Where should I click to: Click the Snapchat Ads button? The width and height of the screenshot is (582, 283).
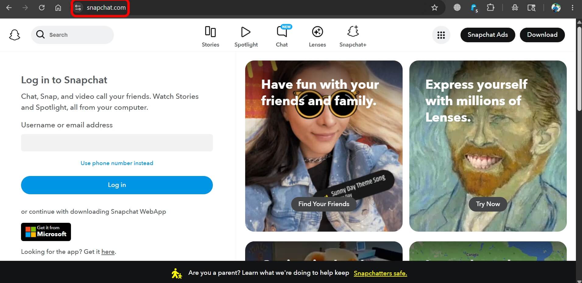pyautogui.click(x=488, y=35)
